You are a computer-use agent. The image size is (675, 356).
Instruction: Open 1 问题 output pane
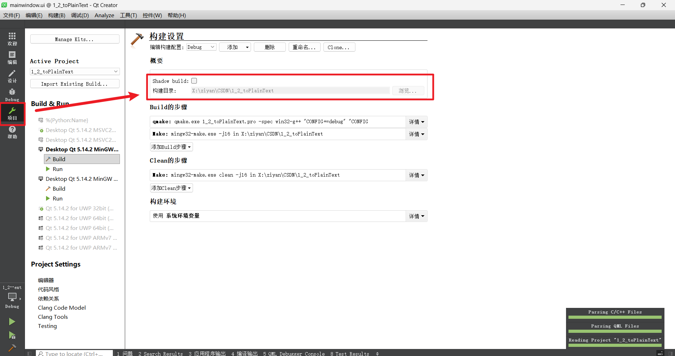point(125,354)
